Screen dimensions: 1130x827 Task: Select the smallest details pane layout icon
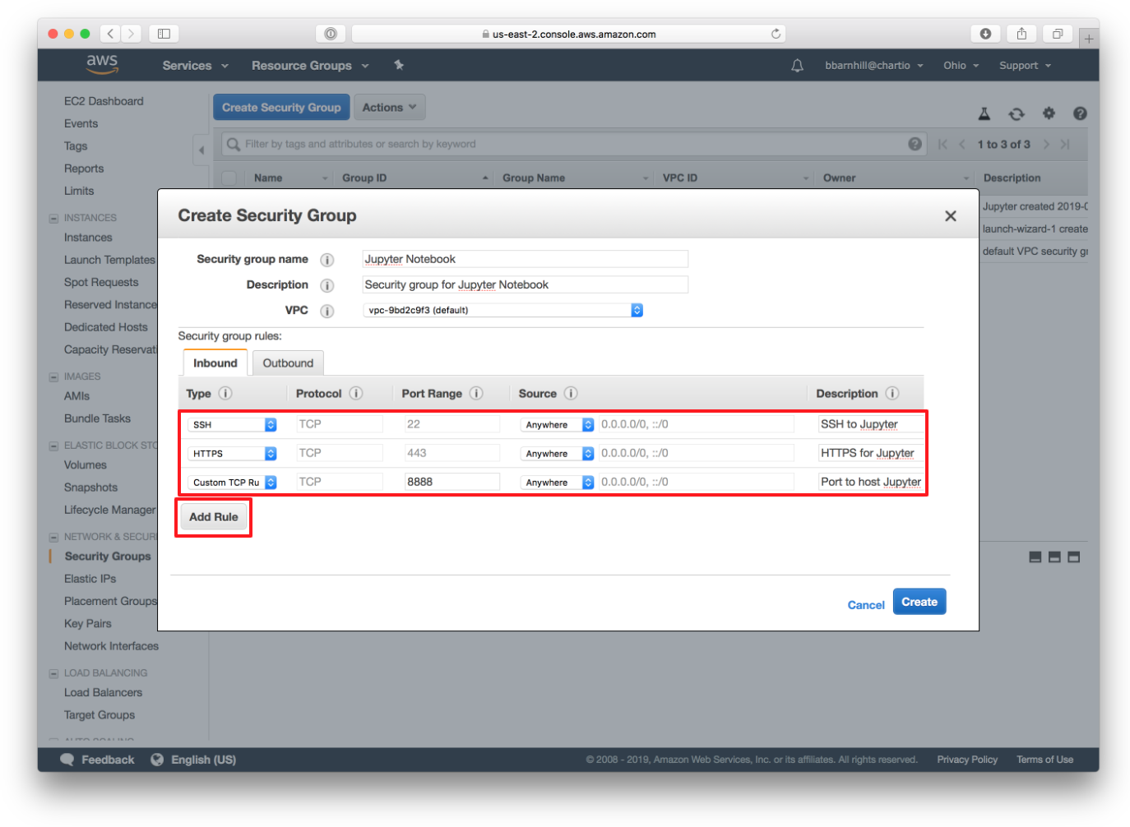1035,557
